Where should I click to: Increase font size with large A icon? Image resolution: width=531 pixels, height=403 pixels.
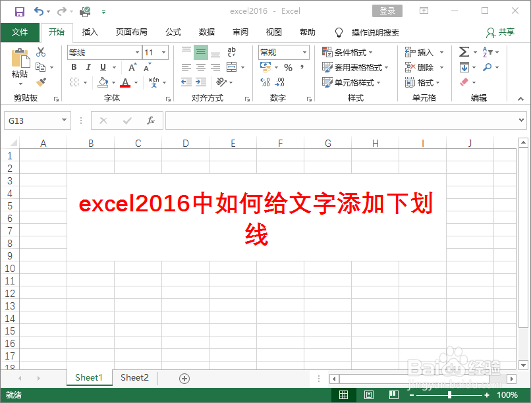132,67
